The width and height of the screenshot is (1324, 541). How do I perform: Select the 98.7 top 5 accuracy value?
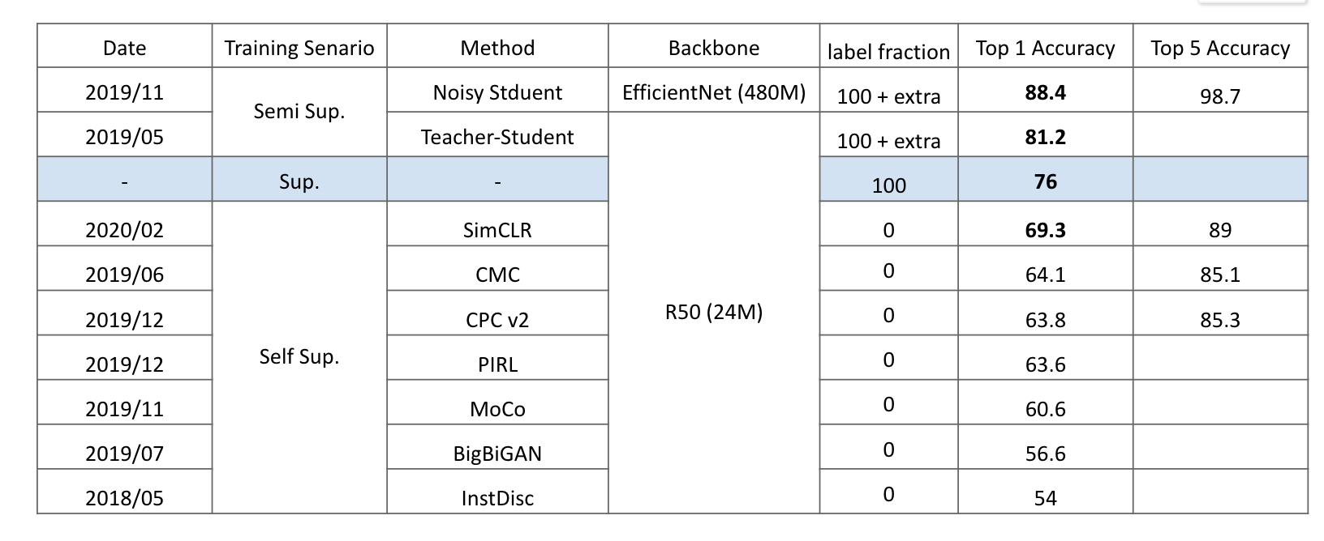(1220, 96)
